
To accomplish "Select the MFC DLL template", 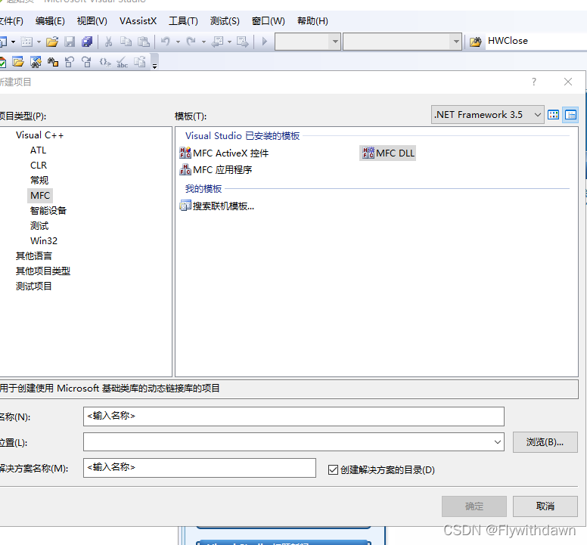I will (388, 153).
